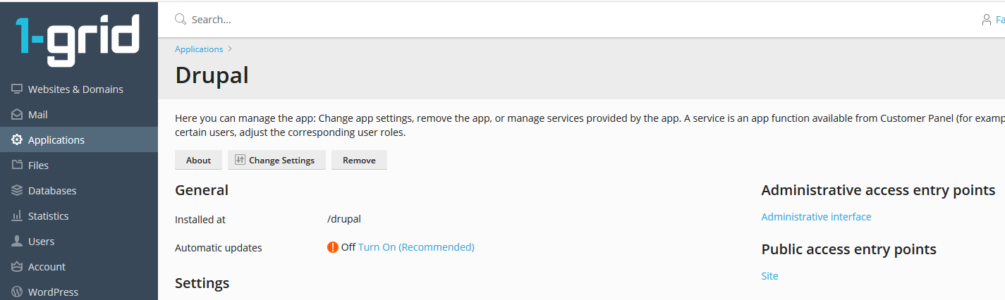Open the Administrative interface link
The height and width of the screenshot is (300, 1005).
(x=816, y=217)
